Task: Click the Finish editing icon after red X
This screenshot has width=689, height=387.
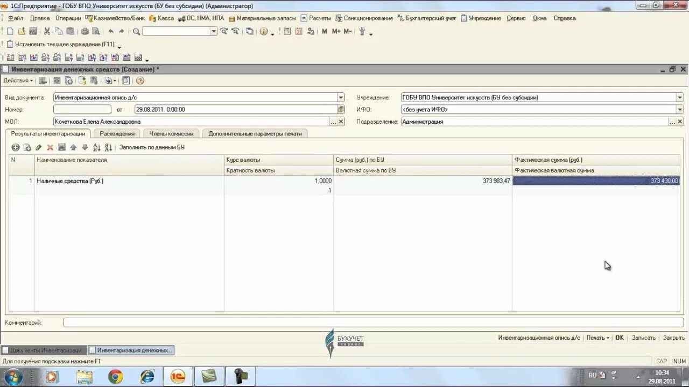Action: 62,147
